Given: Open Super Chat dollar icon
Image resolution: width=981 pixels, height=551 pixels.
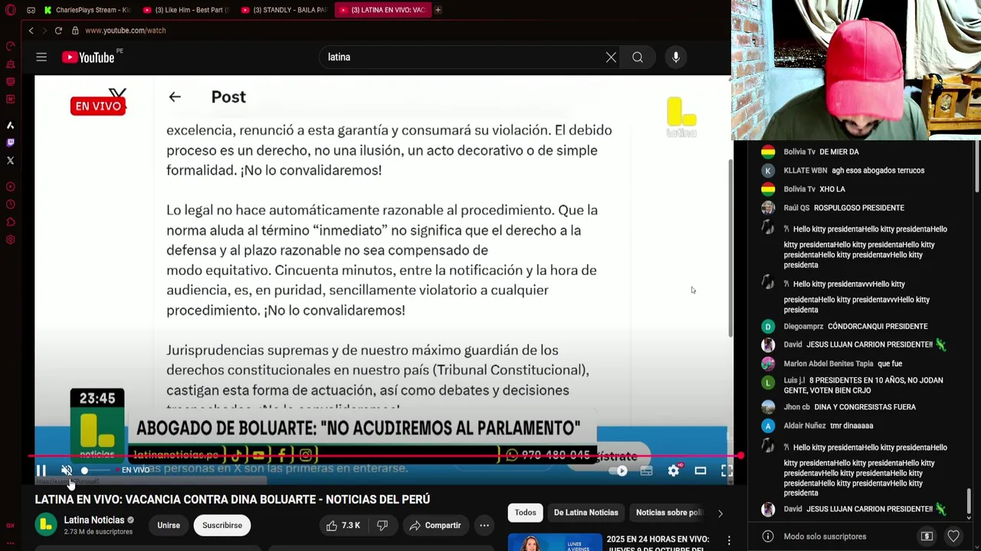Looking at the screenshot, I should point(927,536).
